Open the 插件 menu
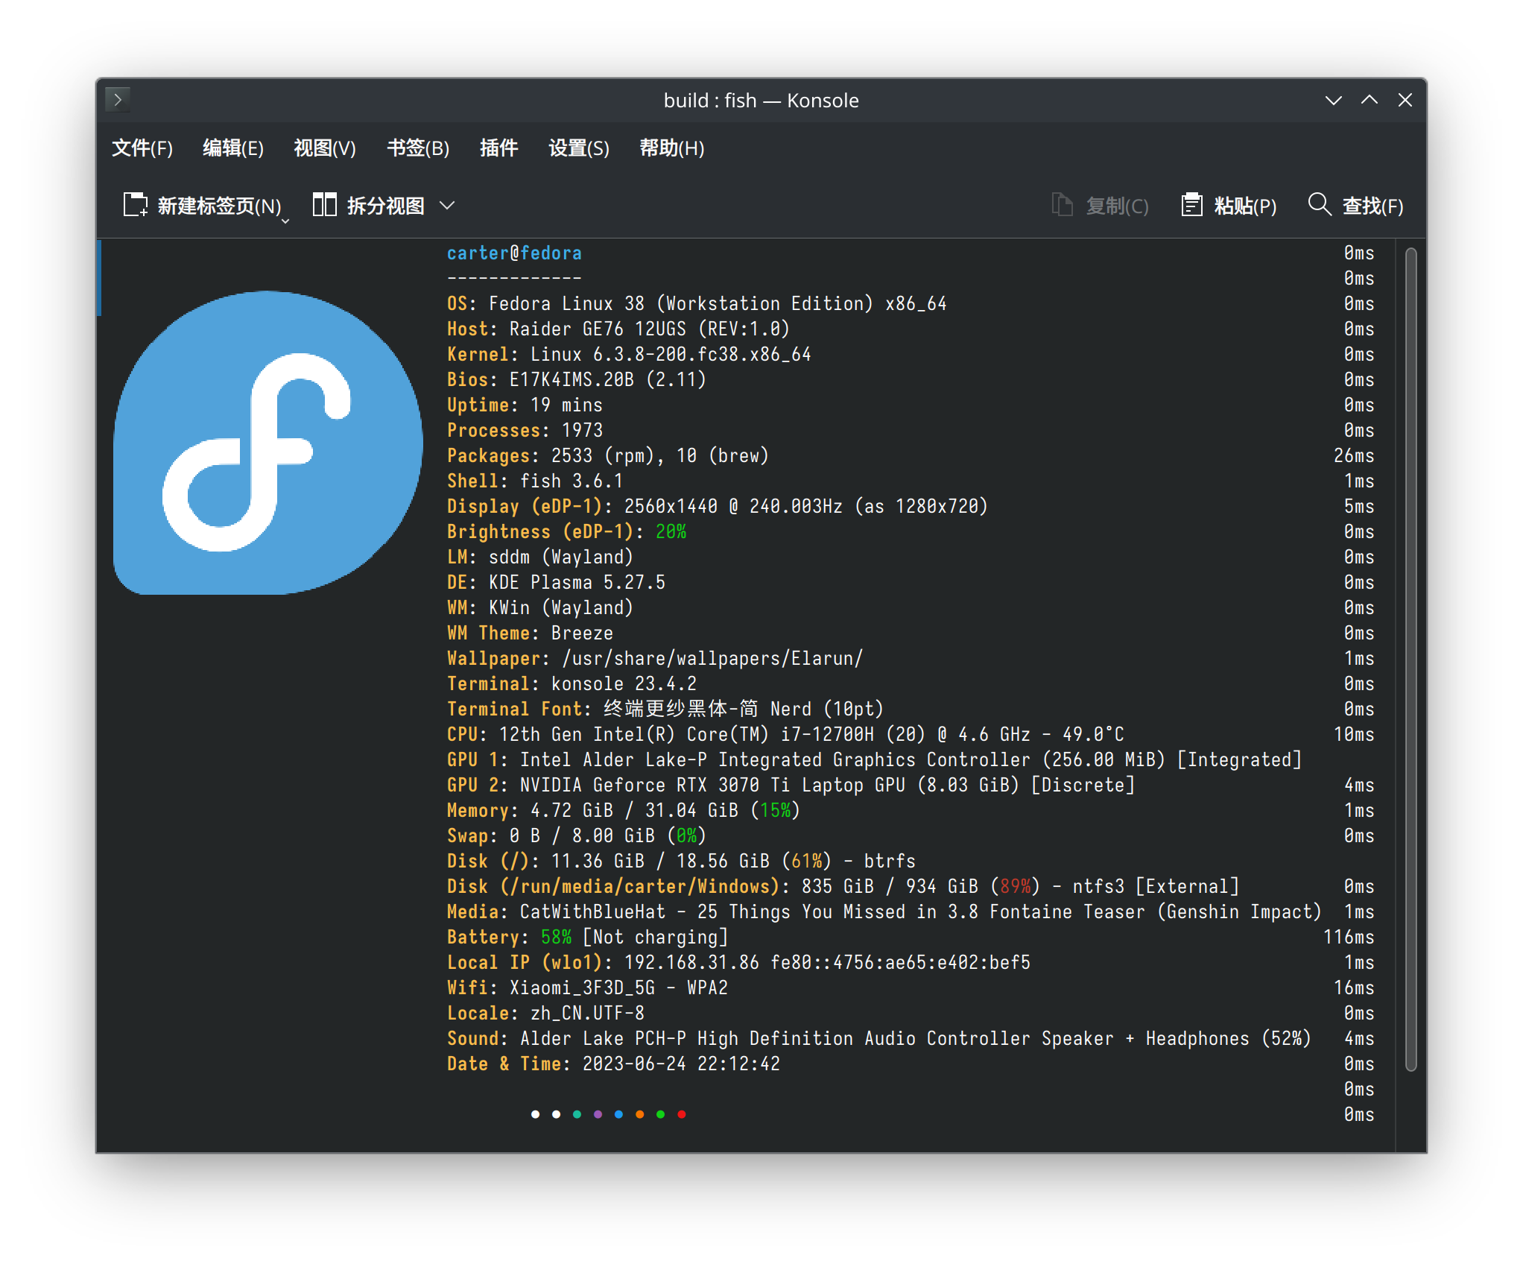1523x1267 pixels. pos(499,148)
